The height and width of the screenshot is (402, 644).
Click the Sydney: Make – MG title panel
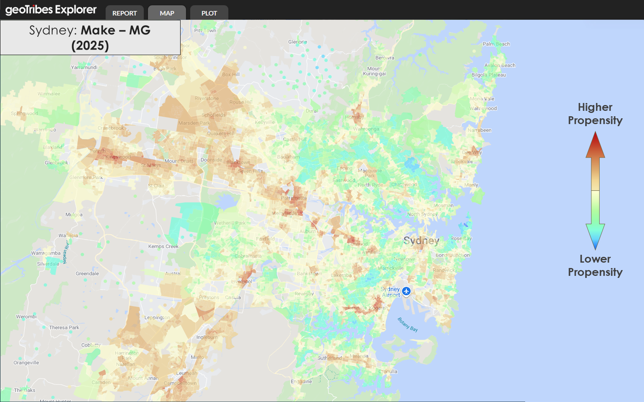tap(90, 38)
